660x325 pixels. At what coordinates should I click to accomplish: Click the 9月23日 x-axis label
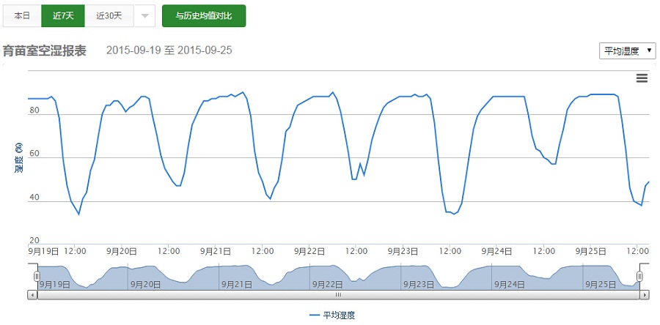403,250
